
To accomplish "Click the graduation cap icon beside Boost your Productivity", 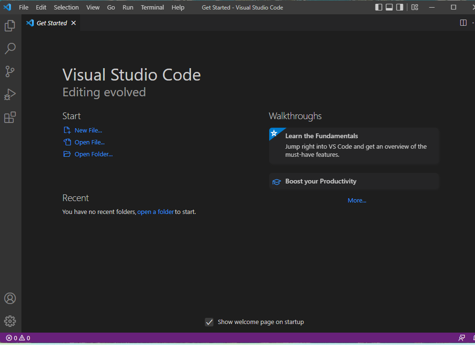I will pyautogui.click(x=277, y=182).
